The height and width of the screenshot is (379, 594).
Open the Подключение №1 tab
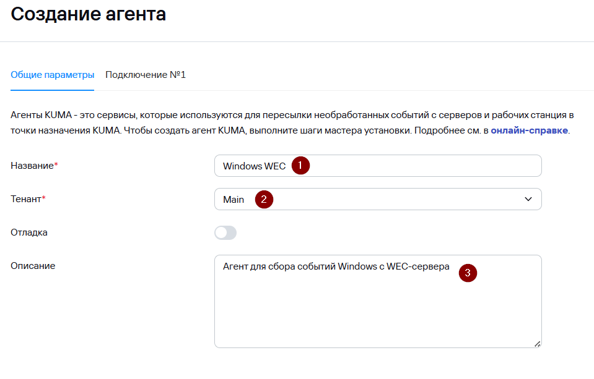146,75
